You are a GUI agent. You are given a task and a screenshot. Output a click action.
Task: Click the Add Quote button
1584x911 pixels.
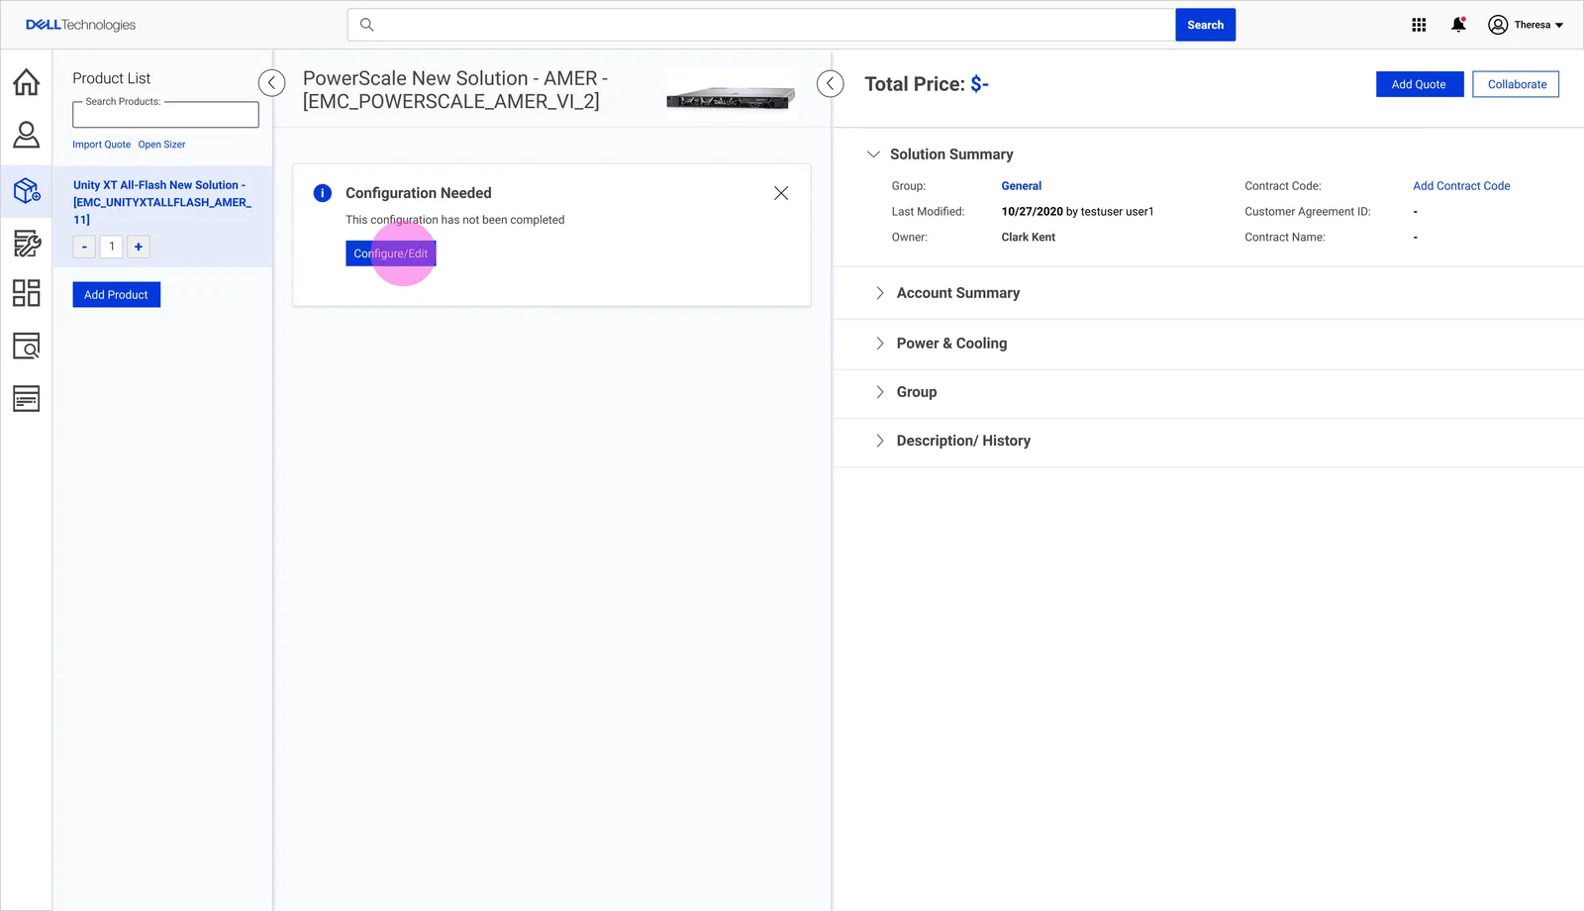[1419, 84]
